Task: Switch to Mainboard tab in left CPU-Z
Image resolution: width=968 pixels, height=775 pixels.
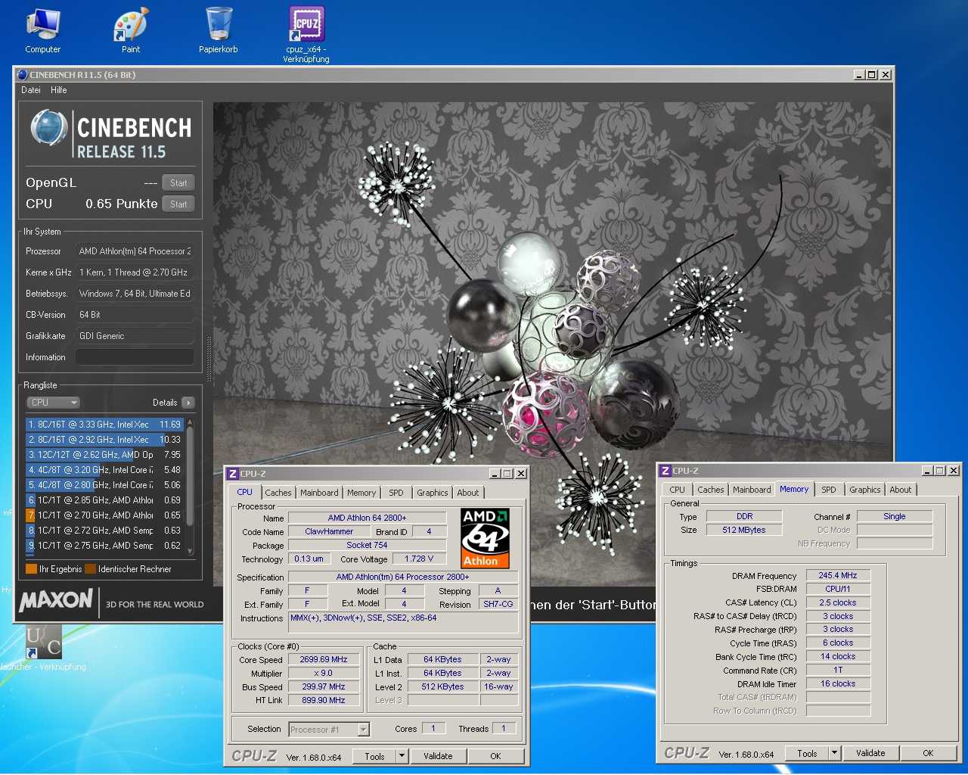Action: tap(319, 493)
